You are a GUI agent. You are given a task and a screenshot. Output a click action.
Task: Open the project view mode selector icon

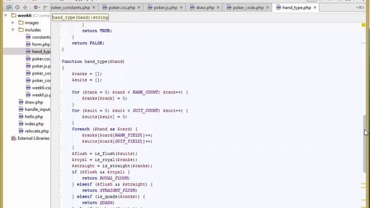pos(9,8)
